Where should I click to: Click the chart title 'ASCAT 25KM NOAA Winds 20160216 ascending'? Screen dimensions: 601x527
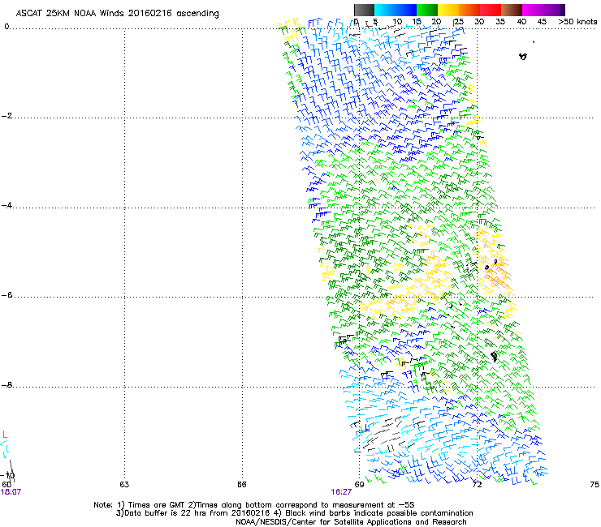click(x=117, y=14)
